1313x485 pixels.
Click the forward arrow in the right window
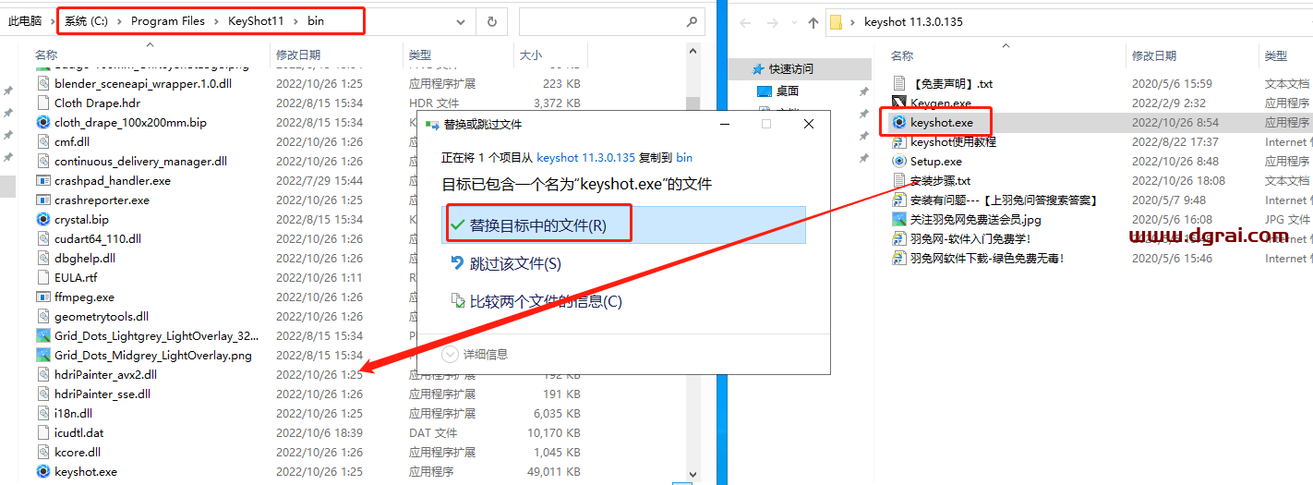[771, 22]
